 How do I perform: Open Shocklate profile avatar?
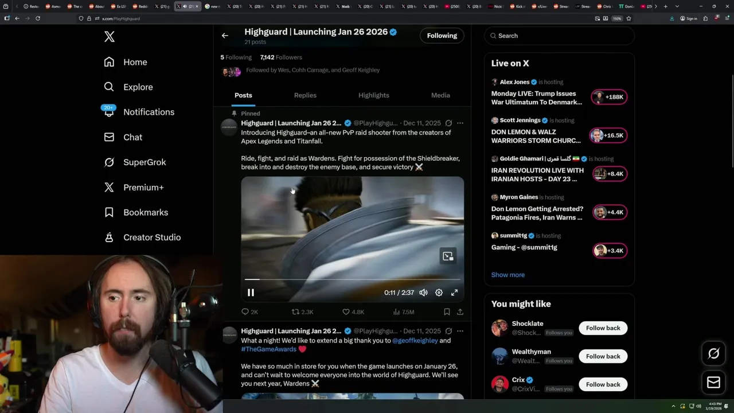(499, 328)
